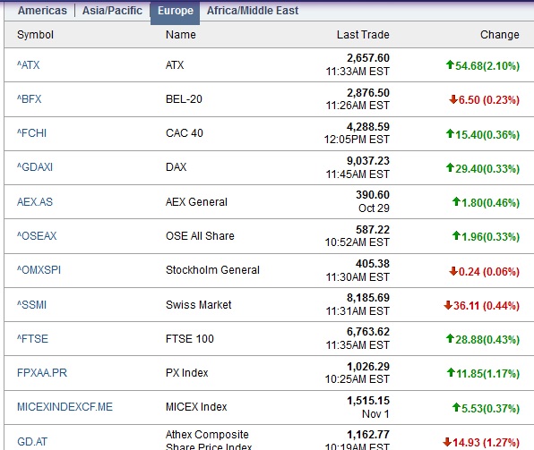Switch to the Americas tab
This screenshot has height=450, width=534.
(42, 11)
